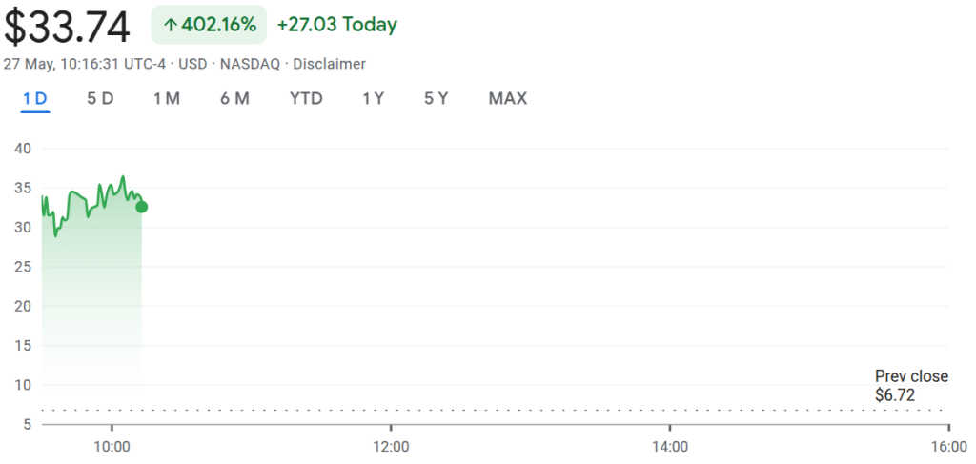Click the Disclaimer link

point(329,64)
